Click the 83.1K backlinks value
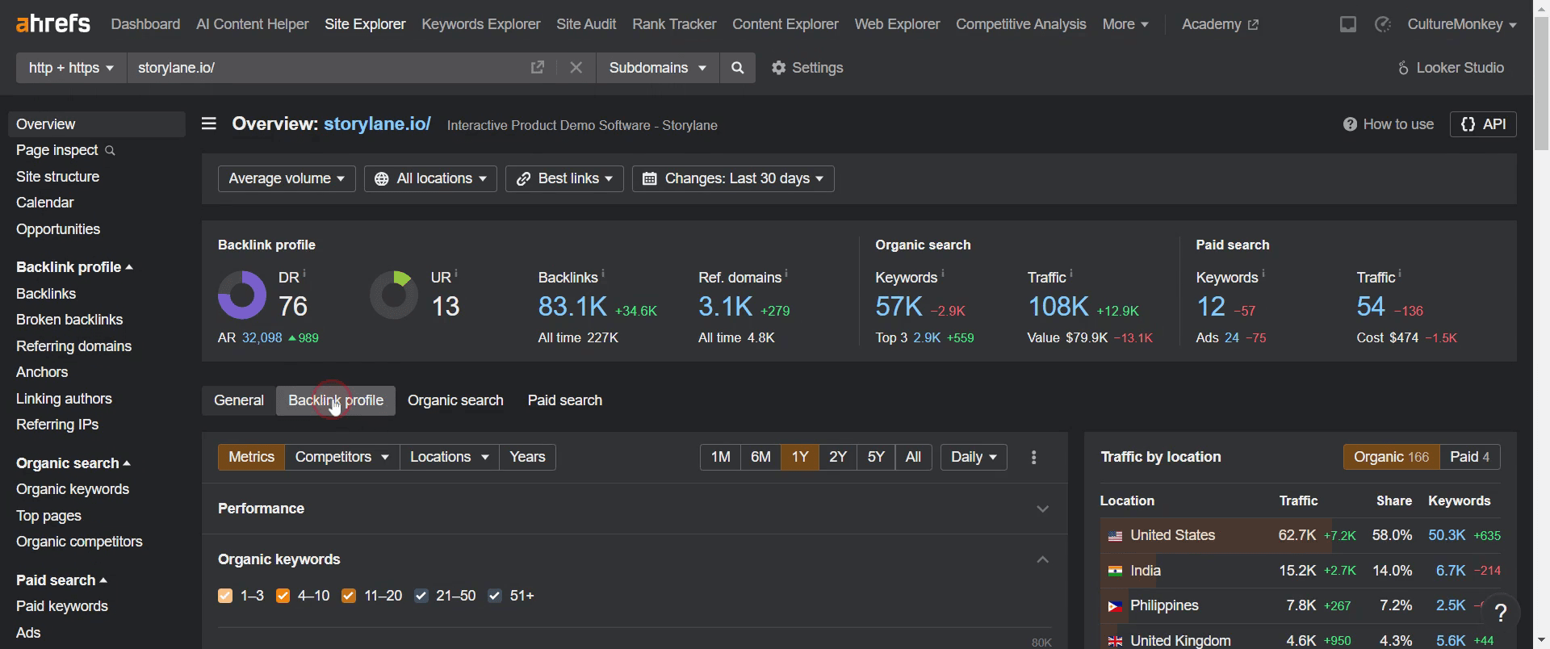This screenshot has width=1550, height=649. (x=572, y=307)
